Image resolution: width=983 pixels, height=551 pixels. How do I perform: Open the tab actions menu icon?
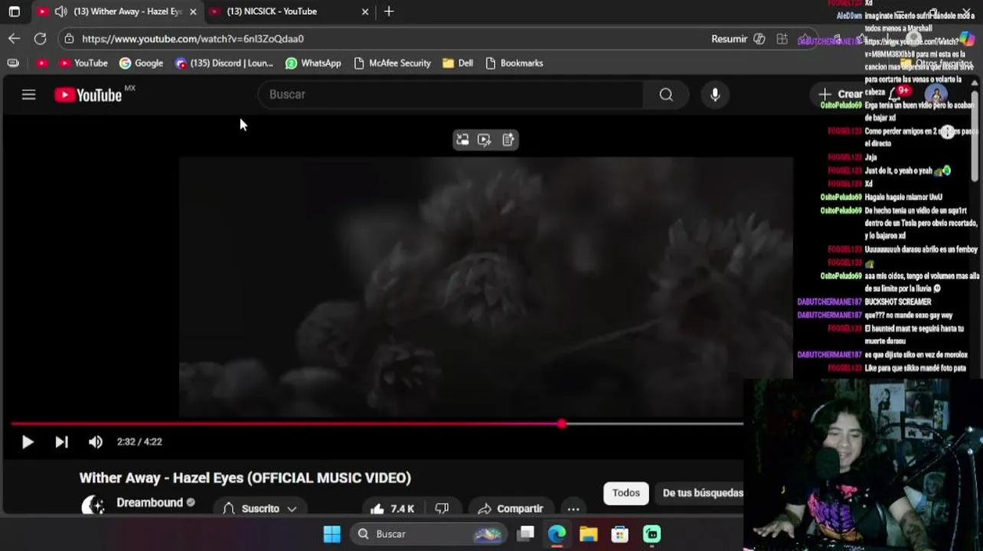click(14, 11)
